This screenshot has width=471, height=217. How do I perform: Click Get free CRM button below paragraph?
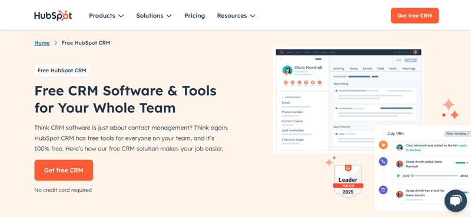(64, 170)
